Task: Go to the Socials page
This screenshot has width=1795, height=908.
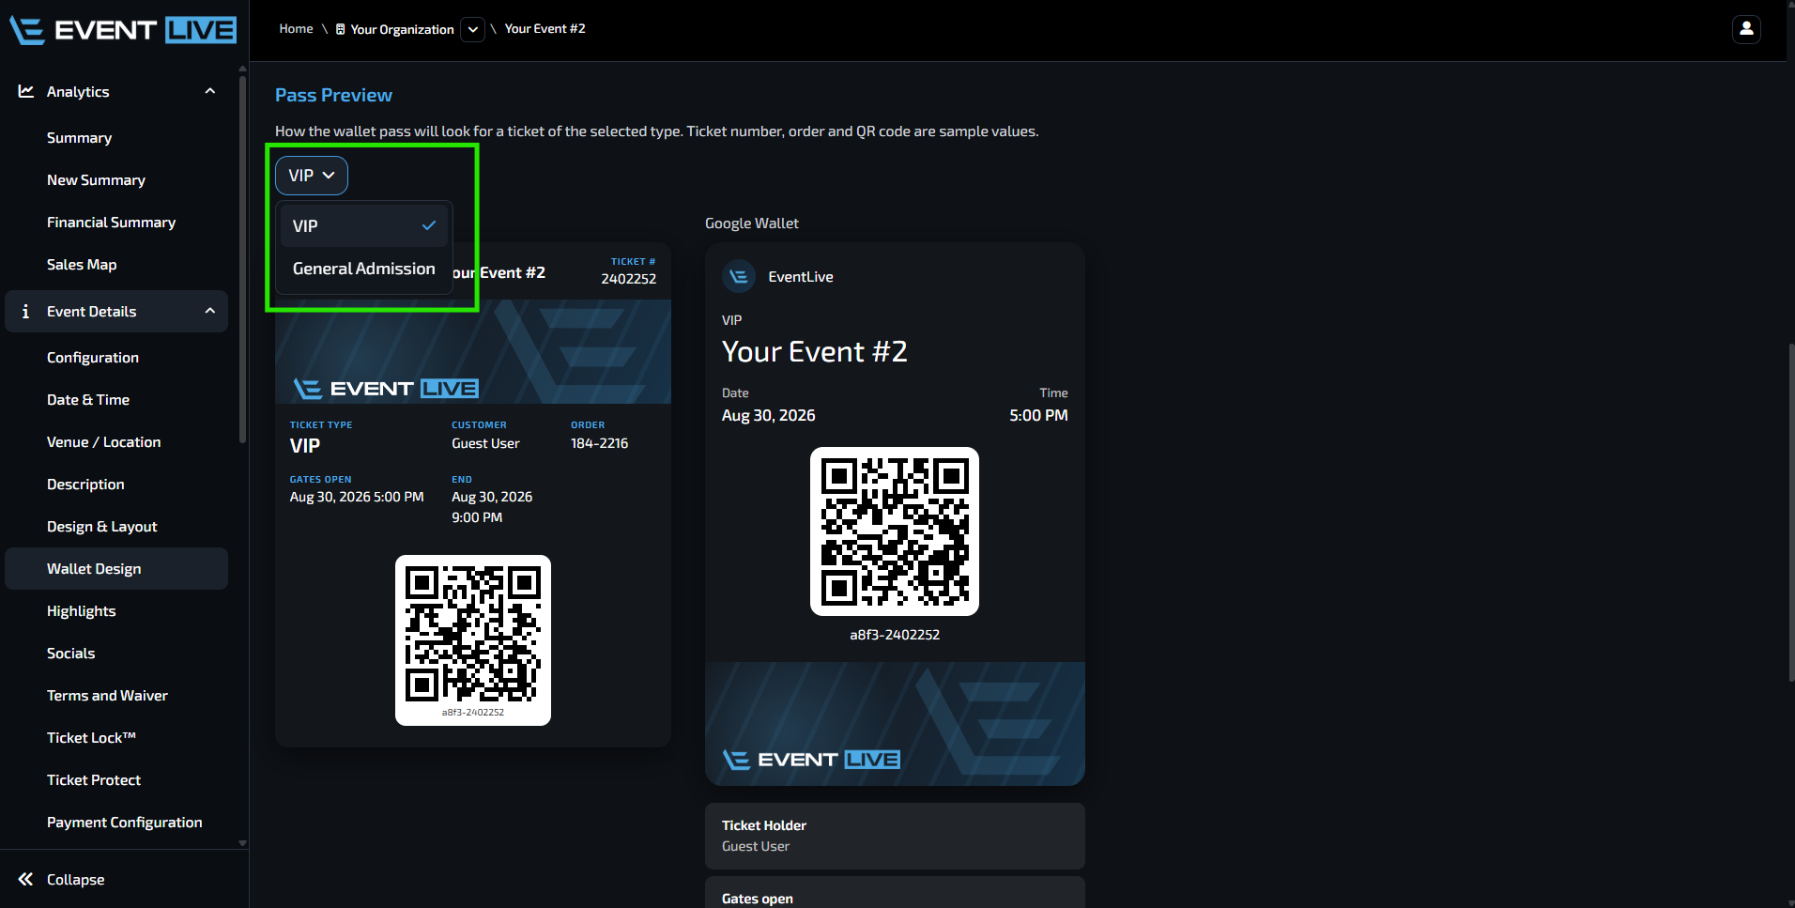Action: pyautogui.click(x=71, y=654)
